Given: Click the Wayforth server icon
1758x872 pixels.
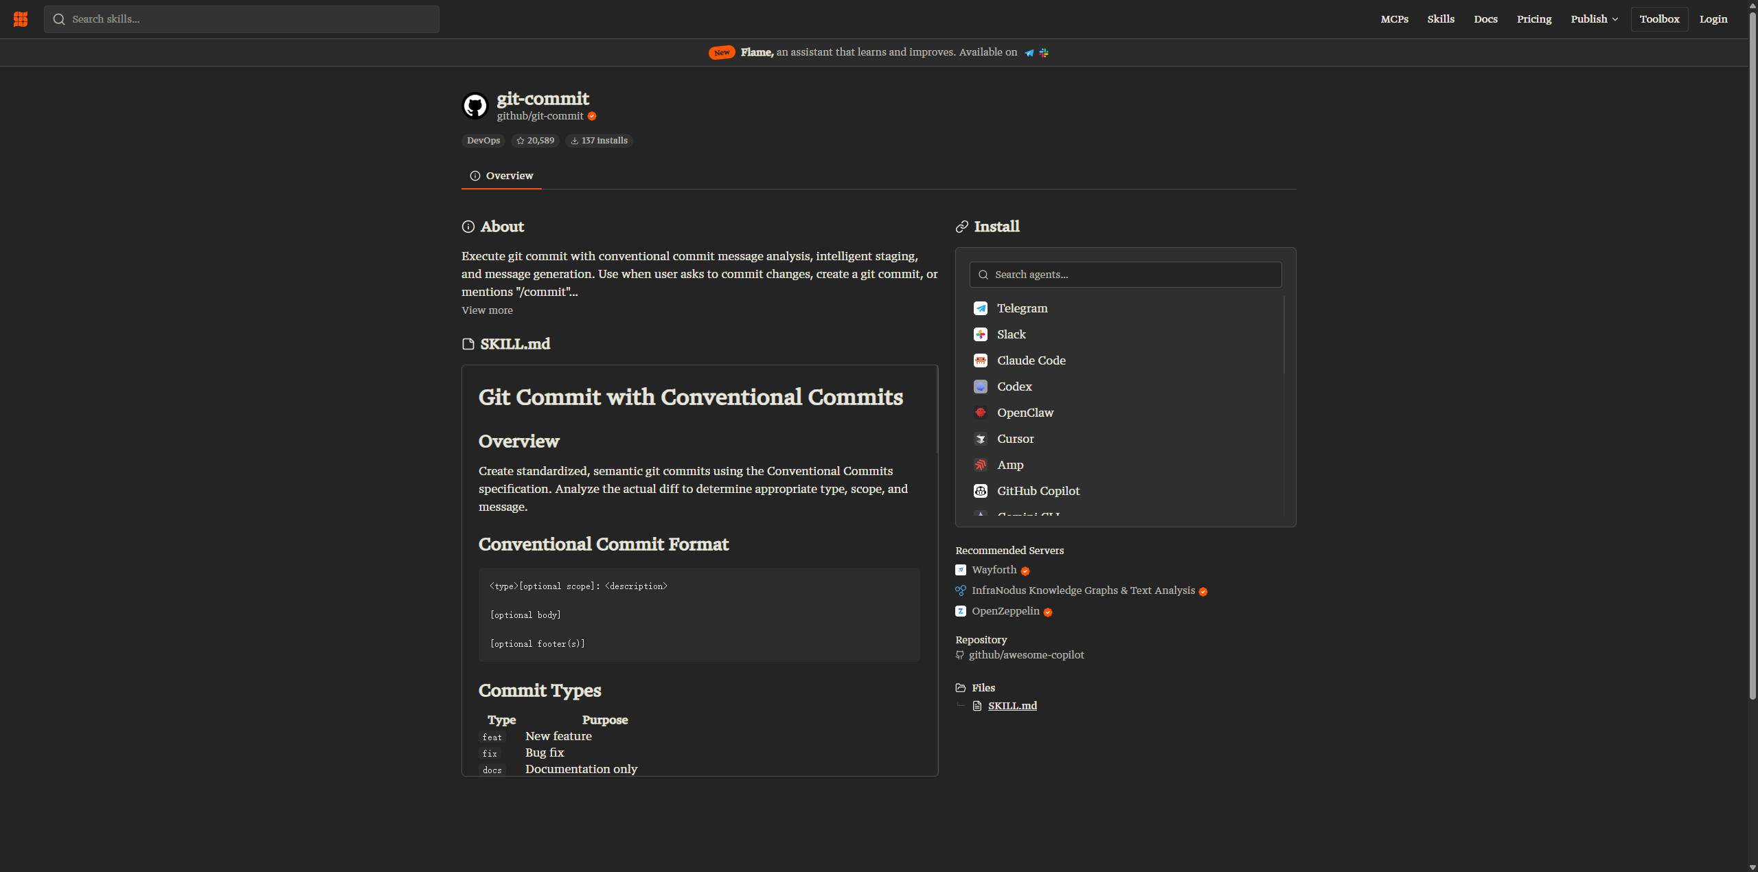Looking at the screenshot, I should click(961, 570).
